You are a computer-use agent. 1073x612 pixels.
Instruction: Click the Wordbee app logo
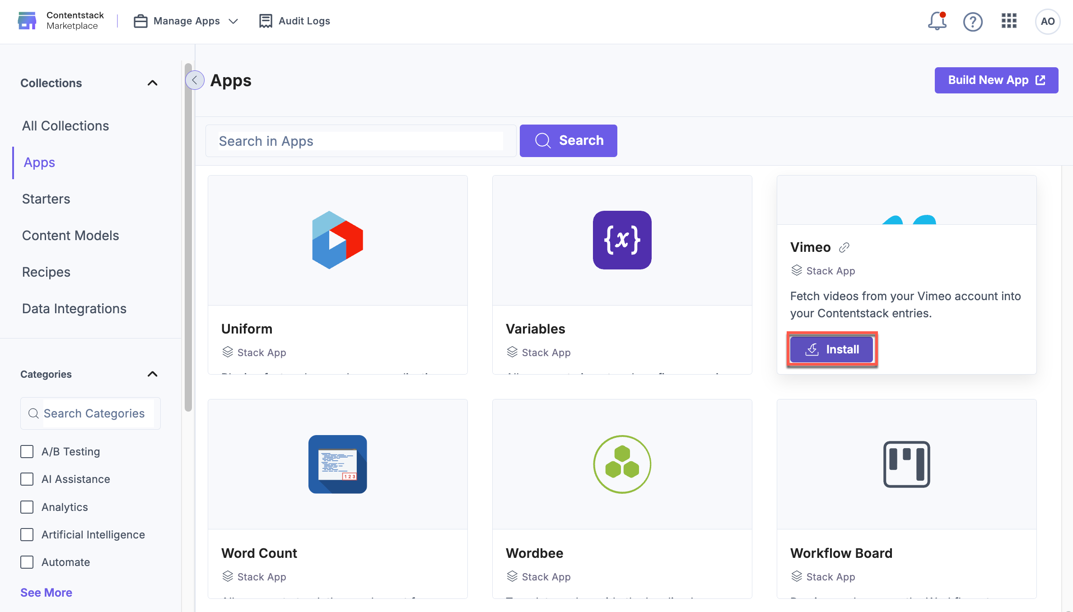point(622,464)
